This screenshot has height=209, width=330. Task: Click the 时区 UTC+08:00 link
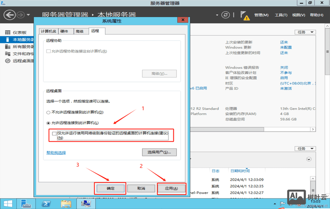point(298,83)
